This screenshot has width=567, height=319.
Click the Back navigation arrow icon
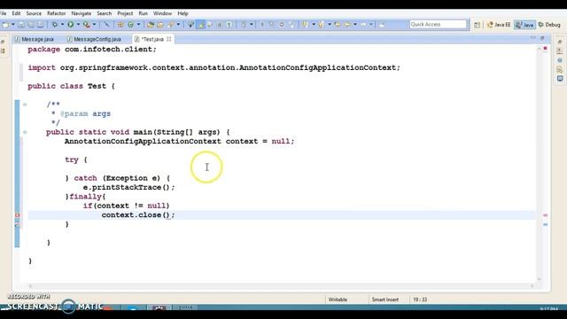[x=347, y=25]
